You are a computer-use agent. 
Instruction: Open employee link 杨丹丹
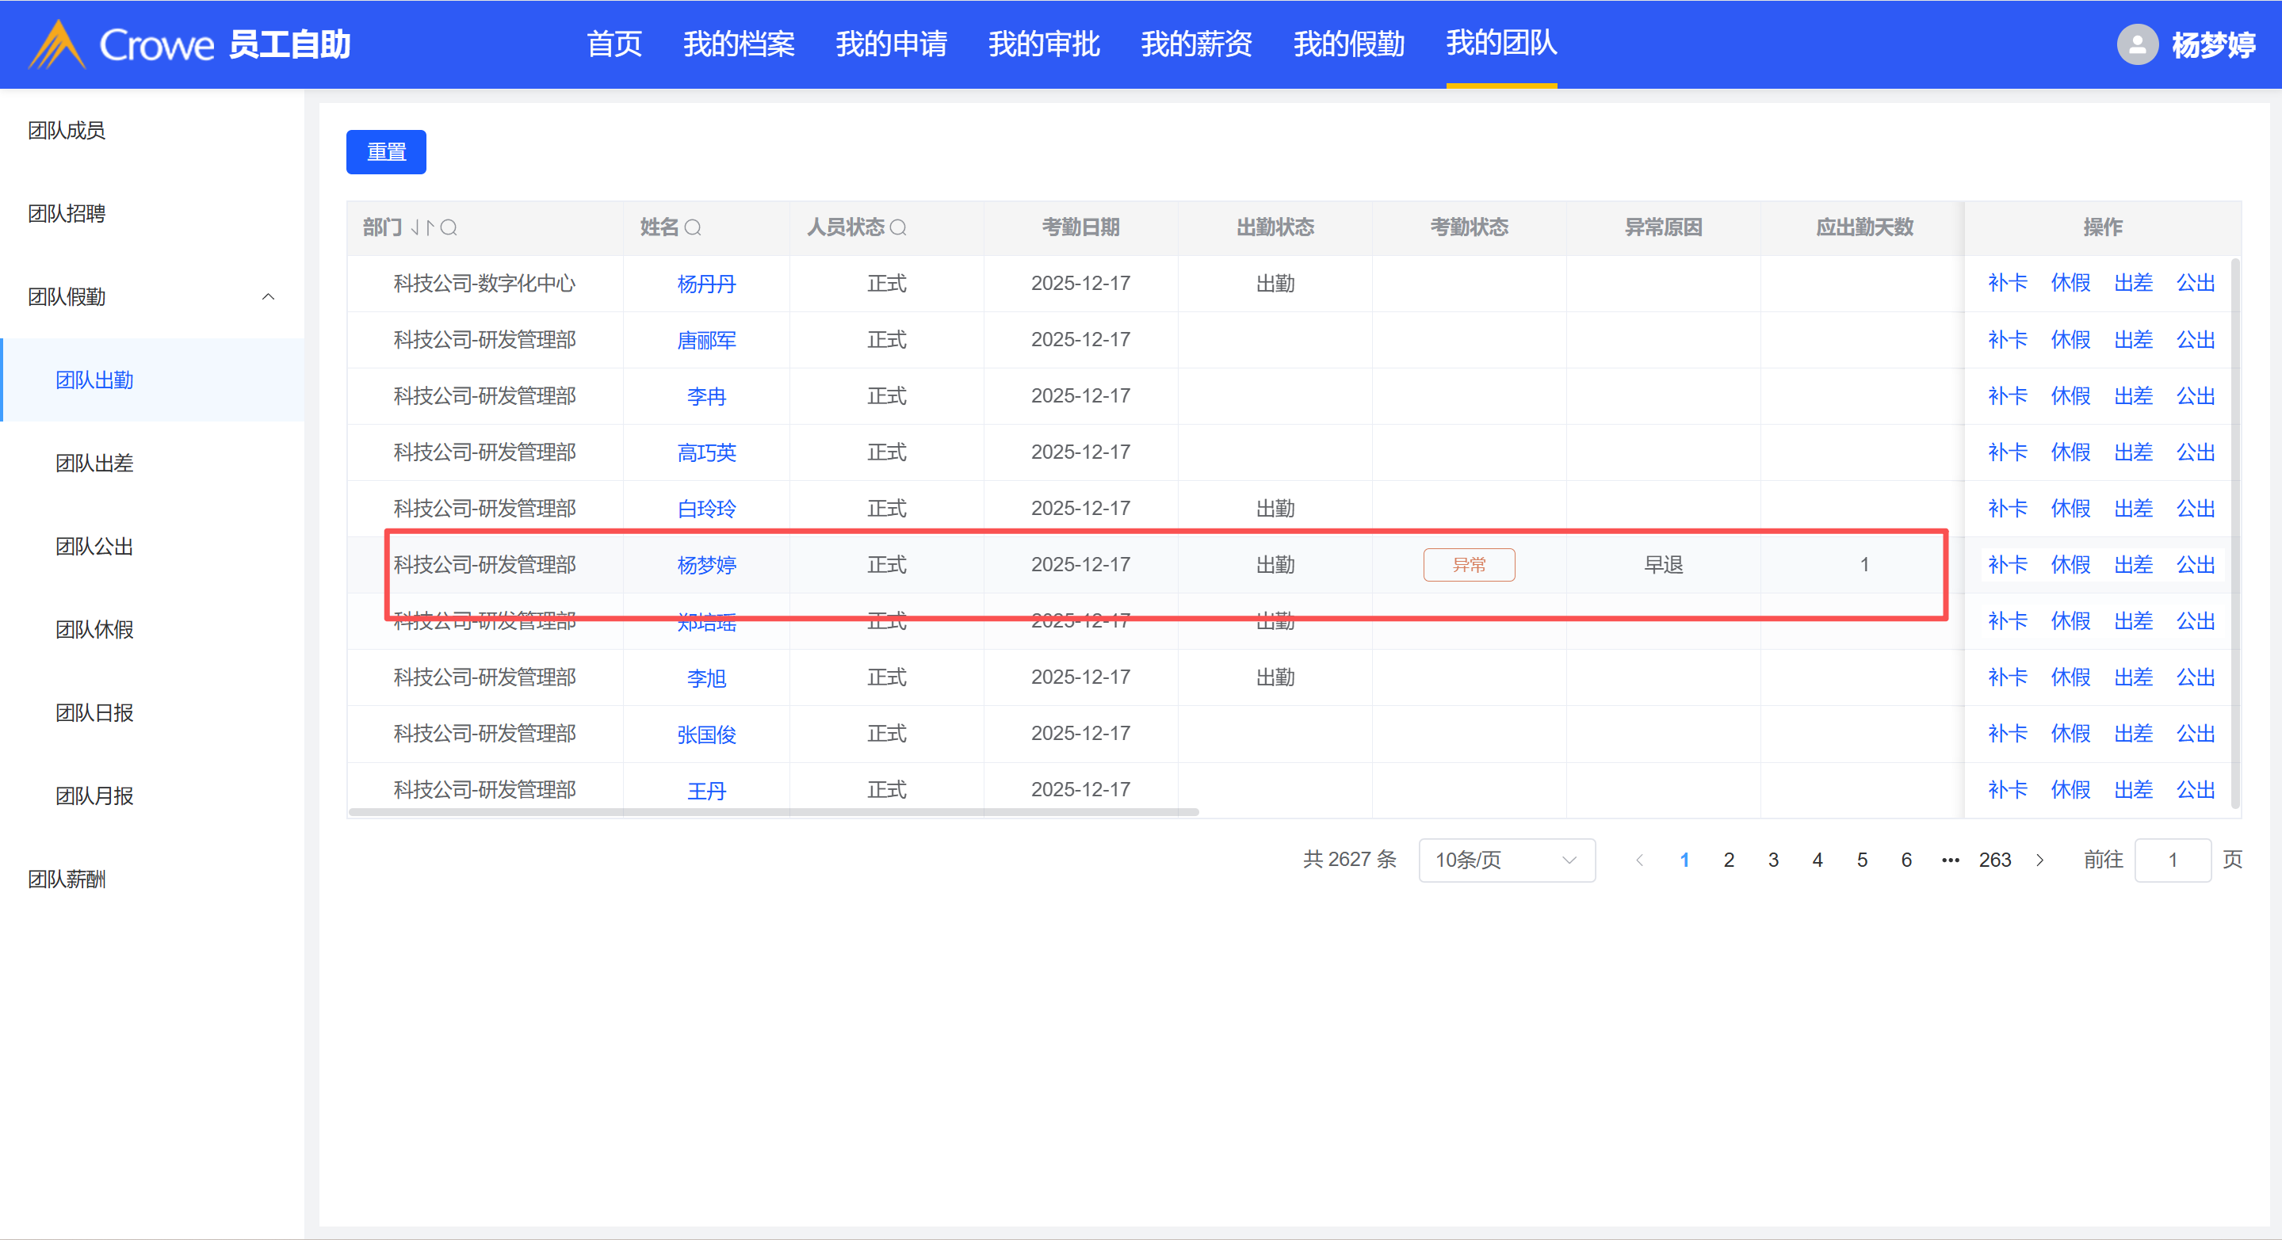tap(706, 284)
